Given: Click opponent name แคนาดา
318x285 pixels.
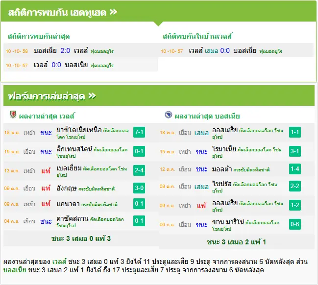Looking at the screenshot, I should 68,204.
